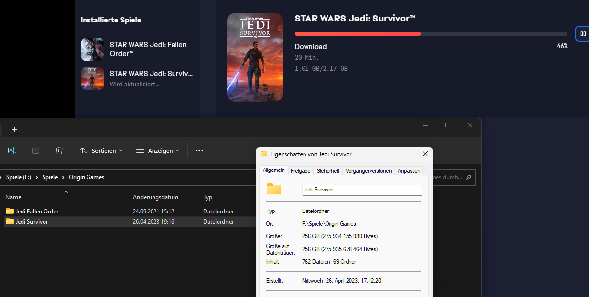This screenshot has width=589, height=297.
Task: Click the 46% download percentage label
Action: tap(562, 46)
